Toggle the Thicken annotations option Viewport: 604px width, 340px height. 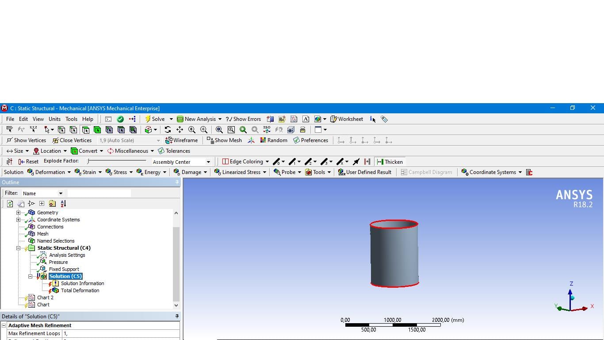(x=390, y=162)
